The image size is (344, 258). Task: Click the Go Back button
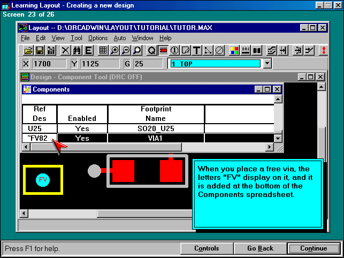[x=260, y=248]
